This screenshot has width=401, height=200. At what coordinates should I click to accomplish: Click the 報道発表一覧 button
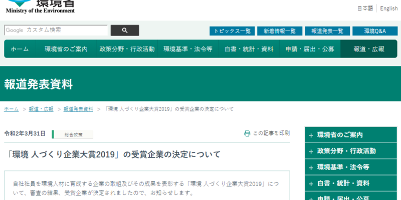tap(327, 31)
